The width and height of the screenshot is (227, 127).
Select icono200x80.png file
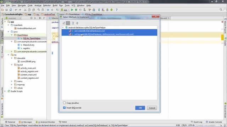[27, 61]
